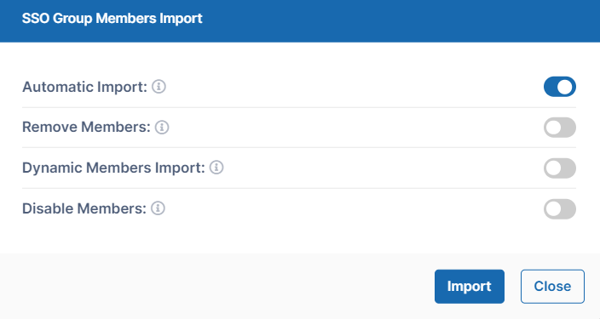This screenshot has height=319, width=600.
Task: Click the SSO Group Members Import title
Action: pos(112,19)
